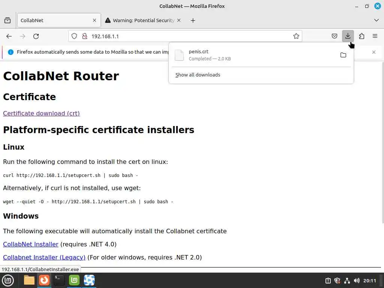Close the Potential Security warning tab

point(179,20)
